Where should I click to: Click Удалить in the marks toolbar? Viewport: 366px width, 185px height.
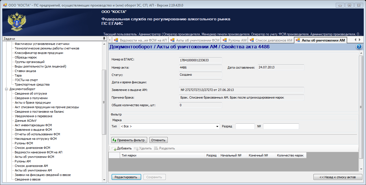pyautogui.click(x=143, y=148)
